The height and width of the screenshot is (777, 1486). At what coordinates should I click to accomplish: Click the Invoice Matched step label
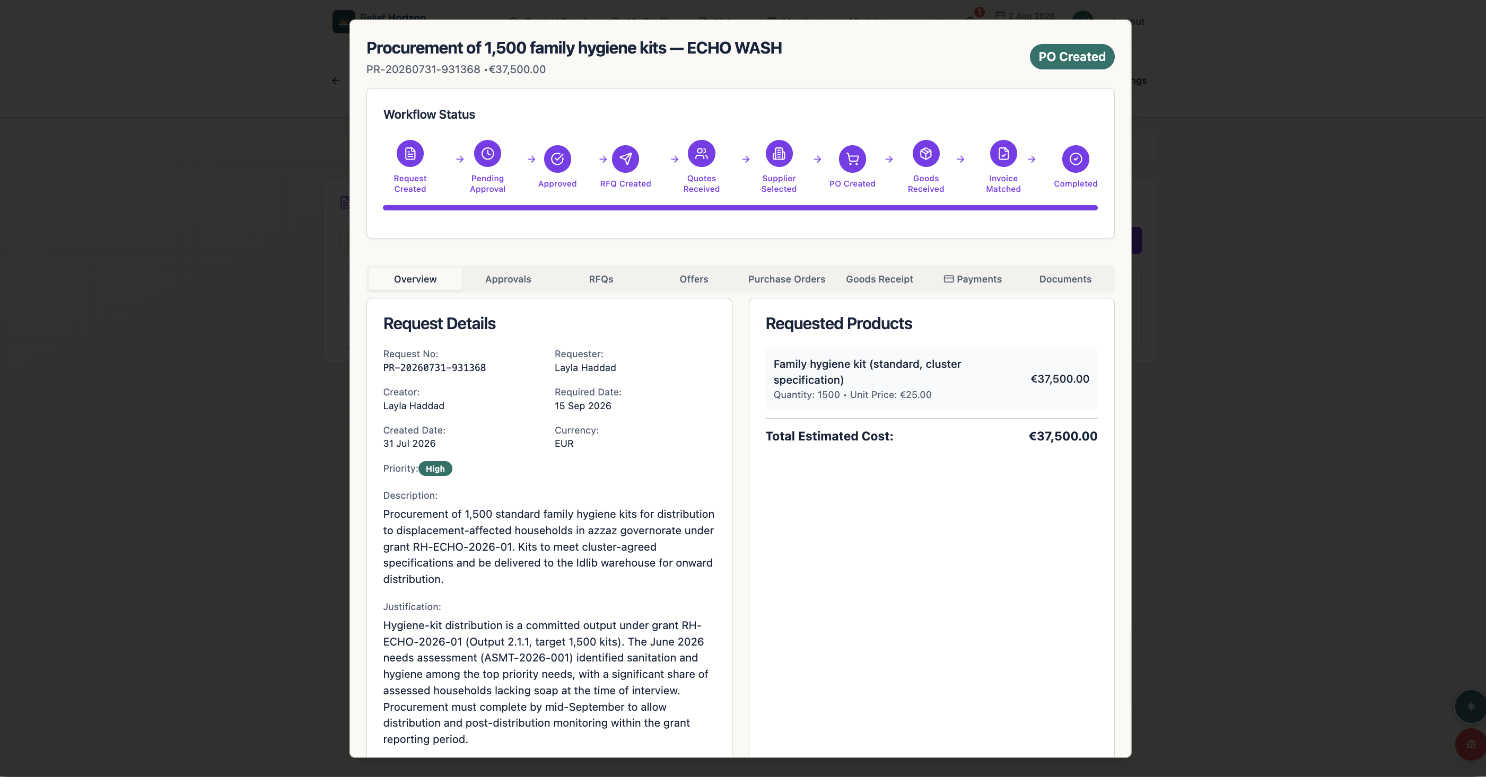[1003, 184]
